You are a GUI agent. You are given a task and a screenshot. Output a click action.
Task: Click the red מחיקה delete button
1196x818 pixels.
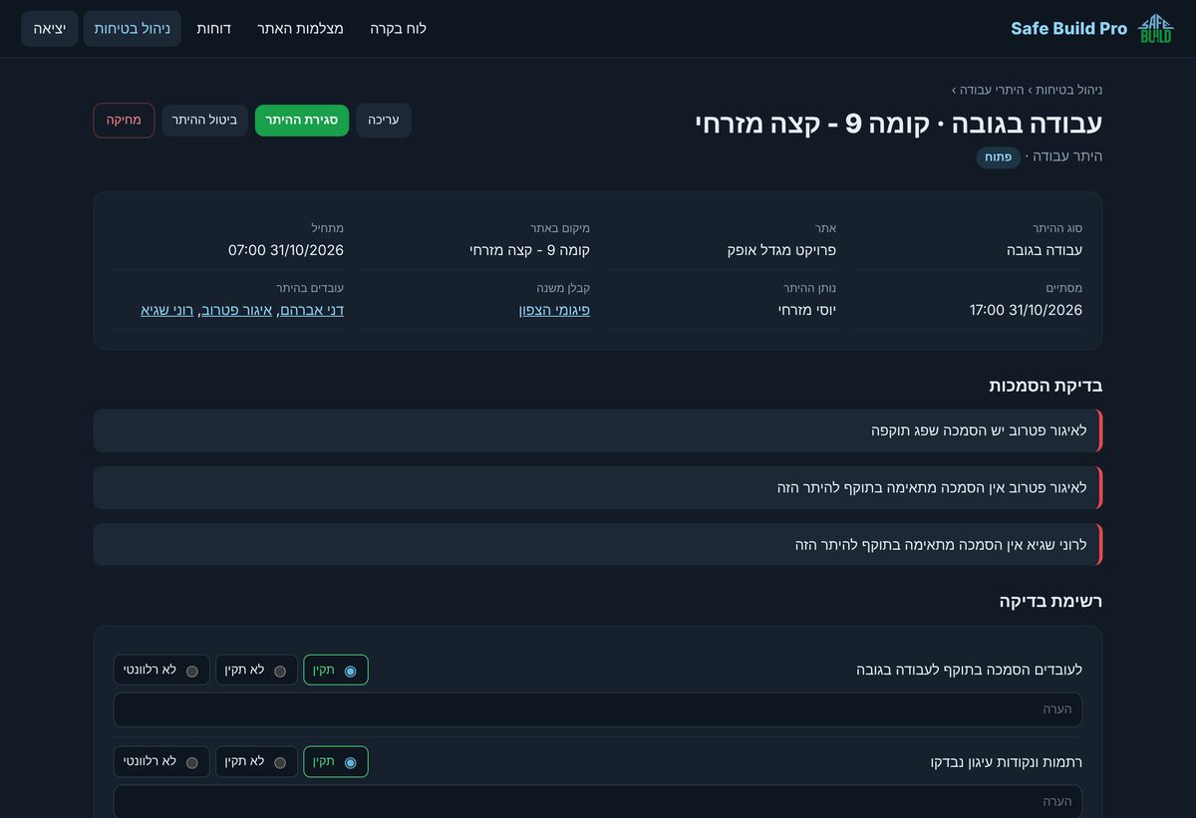click(x=125, y=120)
